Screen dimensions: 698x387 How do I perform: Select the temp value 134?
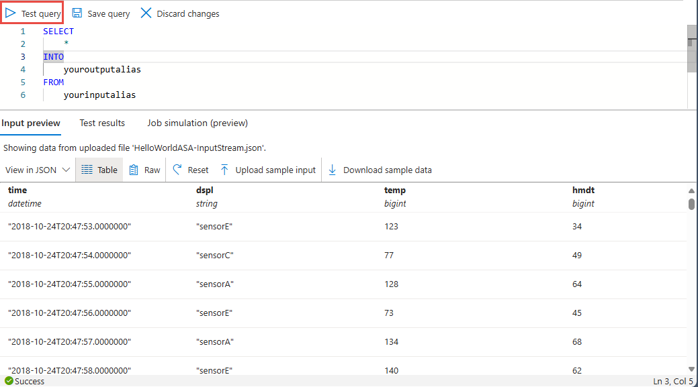coord(391,342)
